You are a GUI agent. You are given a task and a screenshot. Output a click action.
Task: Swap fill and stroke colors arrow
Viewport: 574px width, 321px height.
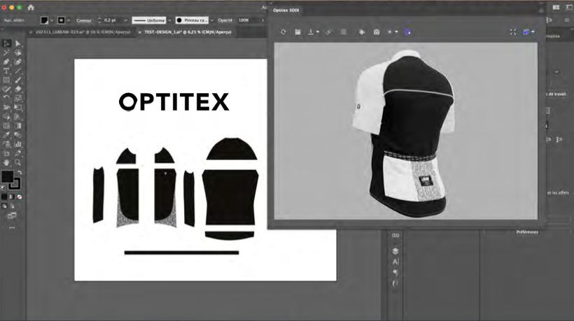coord(19,173)
